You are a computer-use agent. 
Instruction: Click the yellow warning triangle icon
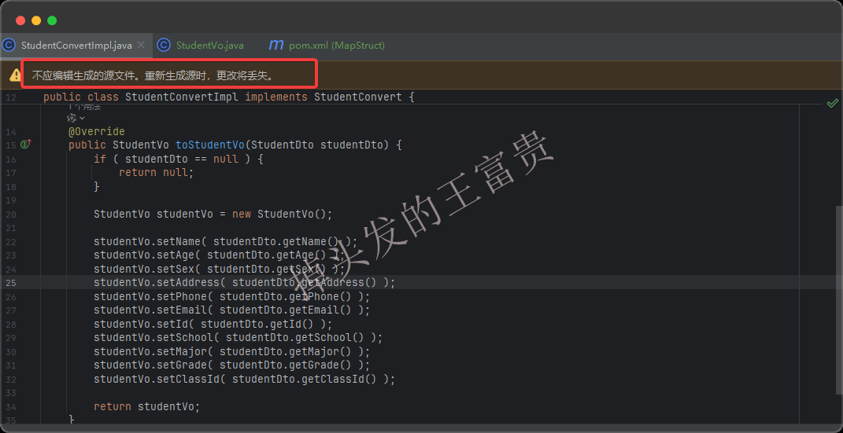tap(15, 75)
